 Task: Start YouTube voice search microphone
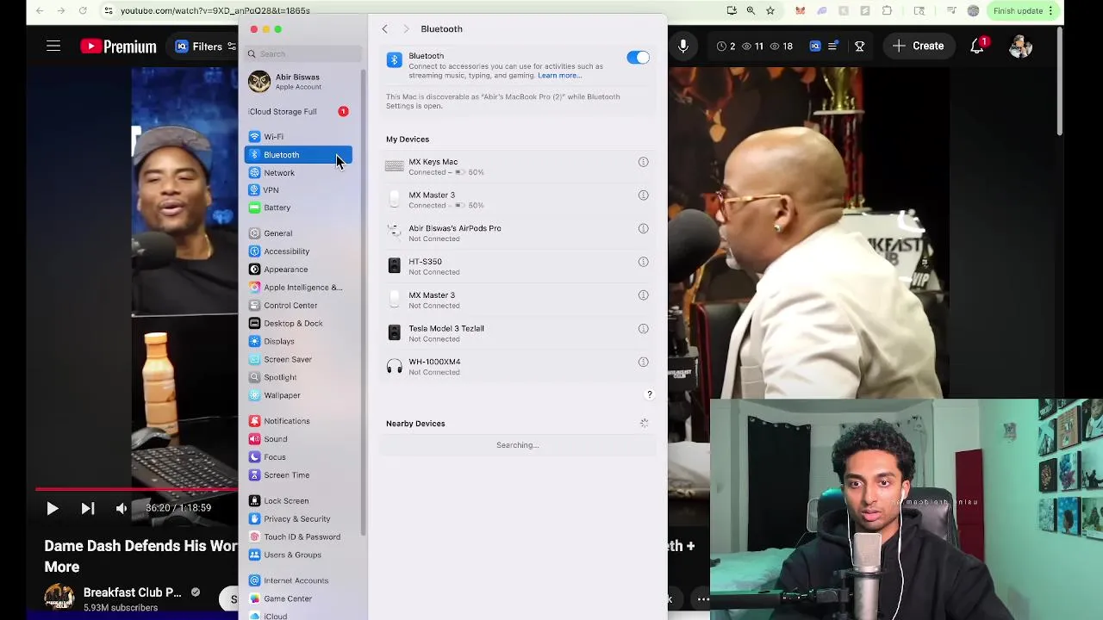coord(683,46)
